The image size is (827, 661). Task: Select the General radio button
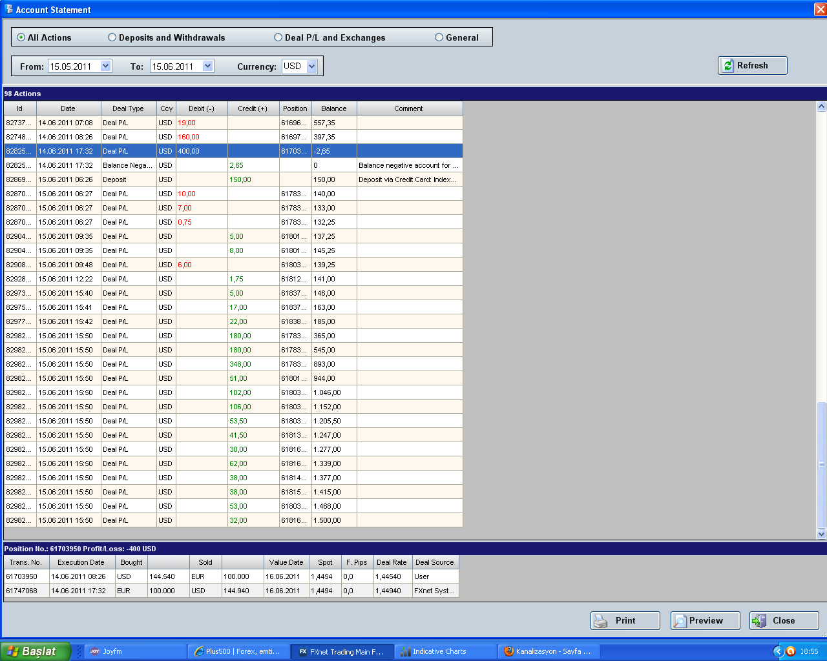tap(439, 37)
